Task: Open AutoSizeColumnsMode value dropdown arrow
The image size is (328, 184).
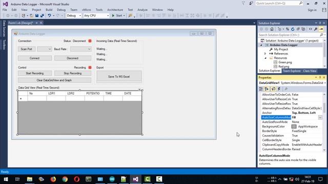Action: click(320, 118)
